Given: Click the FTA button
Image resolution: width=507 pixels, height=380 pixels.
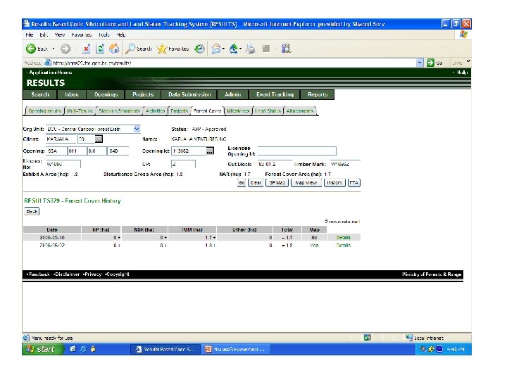Looking at the screenshot, I should point(354,183).
